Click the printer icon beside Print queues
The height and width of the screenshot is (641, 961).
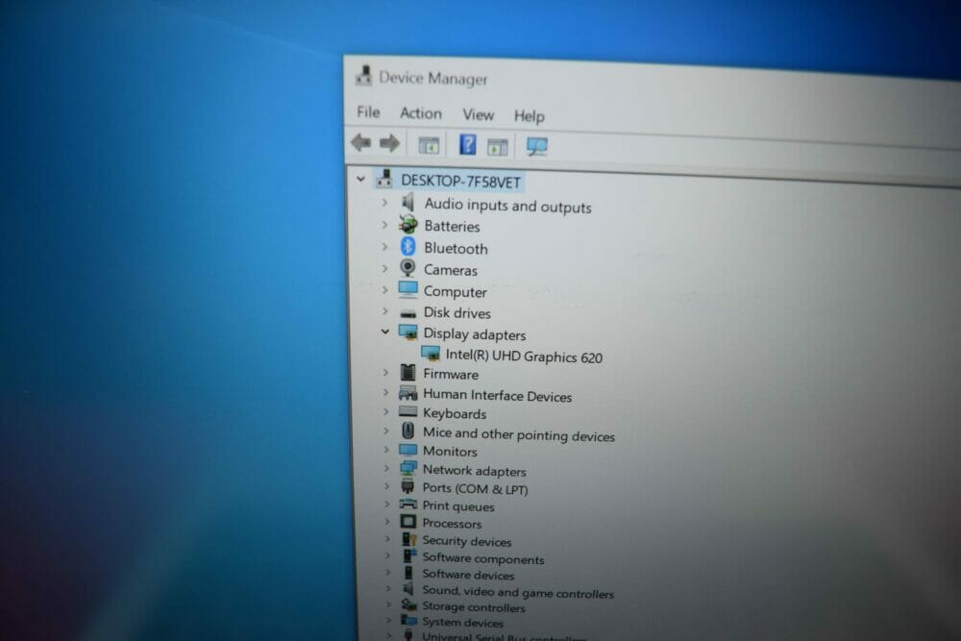(407, 505)
